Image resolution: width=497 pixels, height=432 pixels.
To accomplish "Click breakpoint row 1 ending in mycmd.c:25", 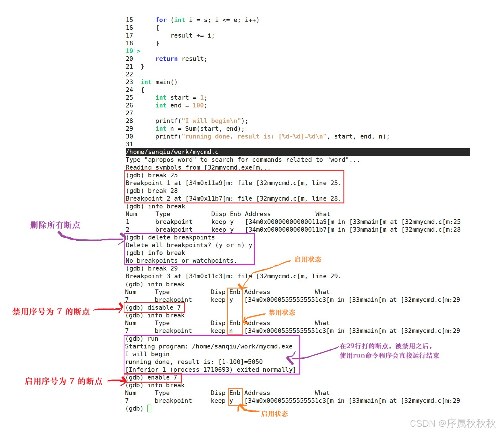I will (293, 222).
